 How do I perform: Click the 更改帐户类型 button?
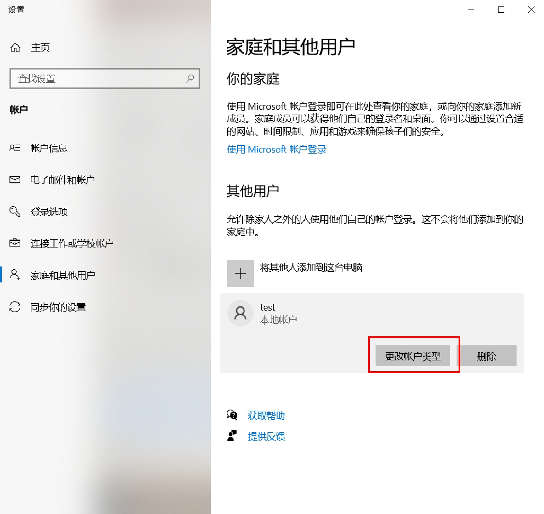coord(413,356)
